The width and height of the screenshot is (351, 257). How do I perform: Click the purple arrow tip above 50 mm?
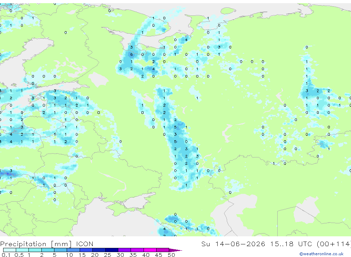[x=175, y=250]
